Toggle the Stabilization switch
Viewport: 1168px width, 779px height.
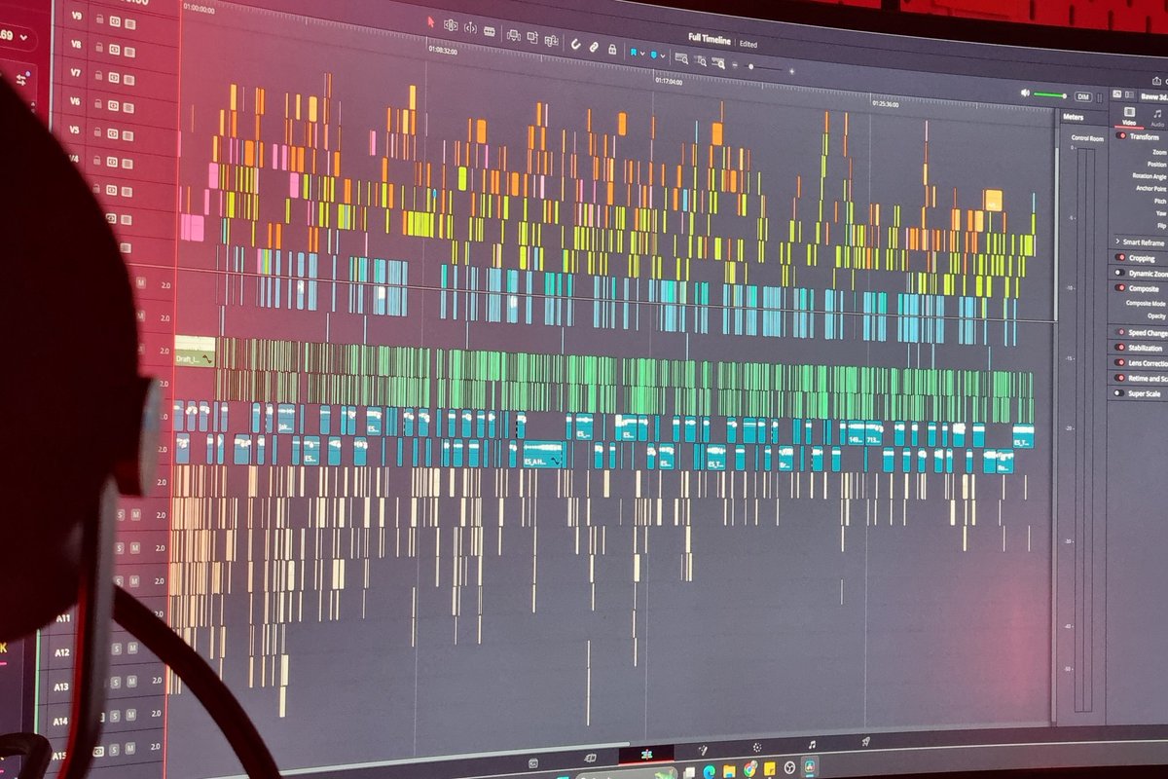pyautogui.click(x=1120, y=348)
